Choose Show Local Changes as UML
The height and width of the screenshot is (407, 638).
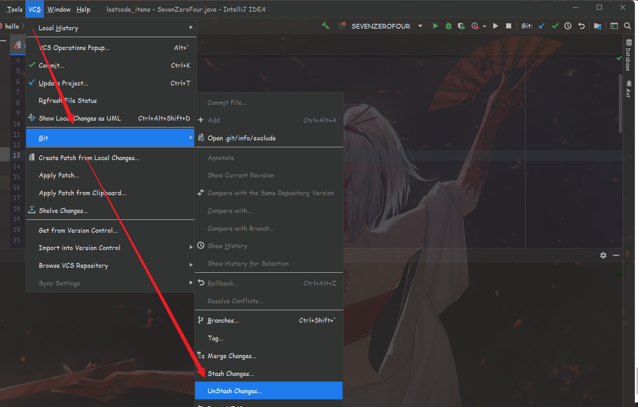tap(110, 118)
